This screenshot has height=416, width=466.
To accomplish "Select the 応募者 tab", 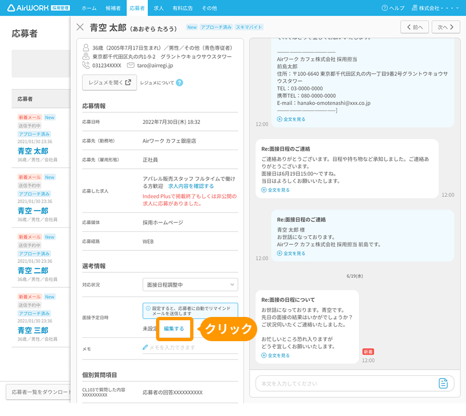I will (x=137, y=8).
